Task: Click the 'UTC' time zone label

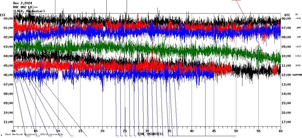Action: 287,15
